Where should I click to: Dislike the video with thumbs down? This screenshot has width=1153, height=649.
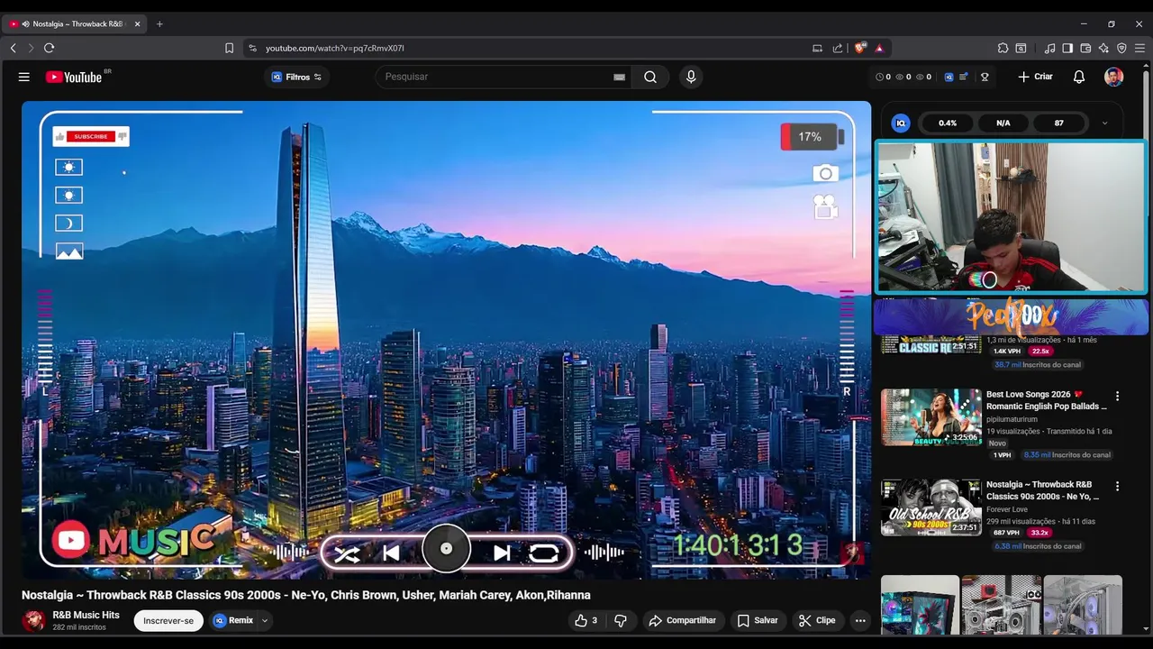pyautogui.click(x=620, y=620)
